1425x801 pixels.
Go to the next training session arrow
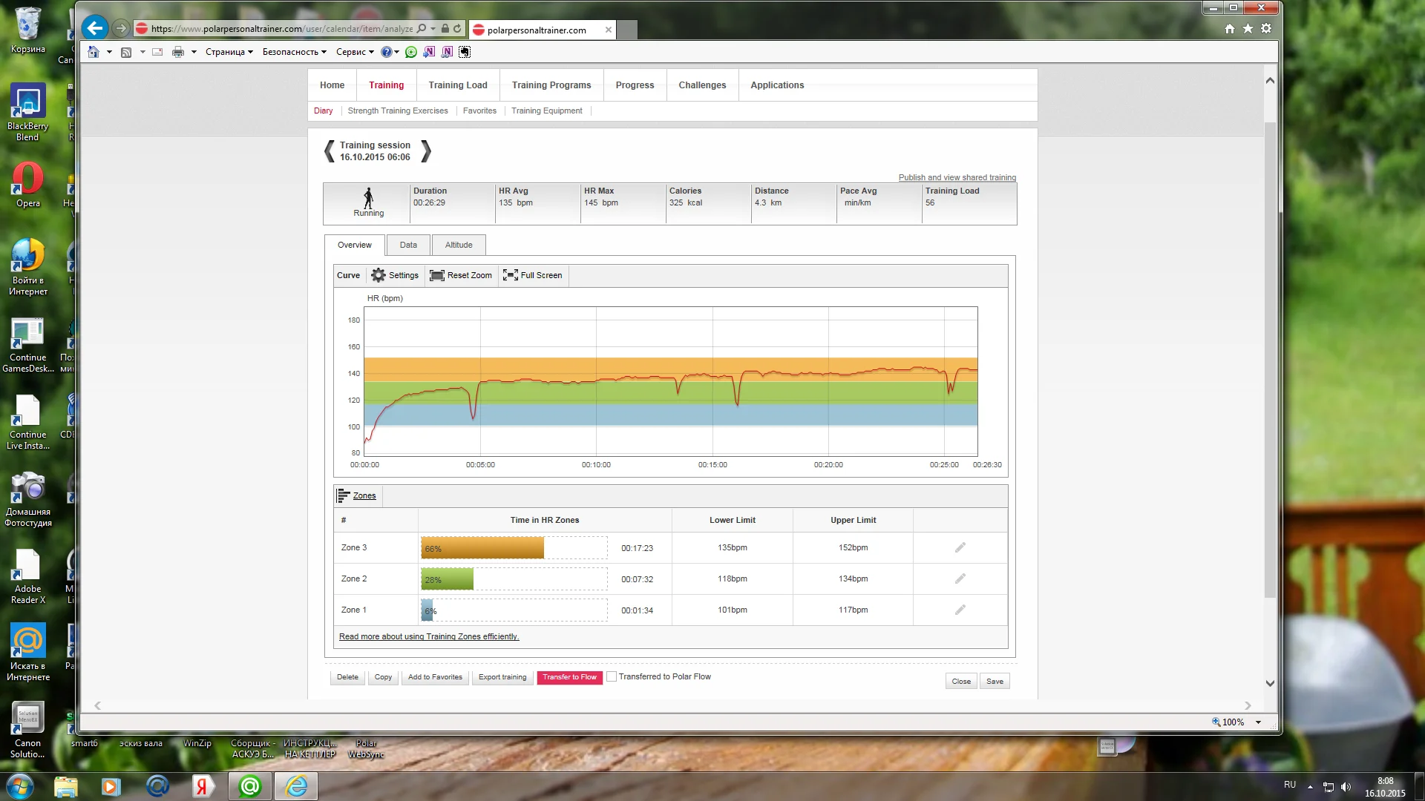point(426,151)
